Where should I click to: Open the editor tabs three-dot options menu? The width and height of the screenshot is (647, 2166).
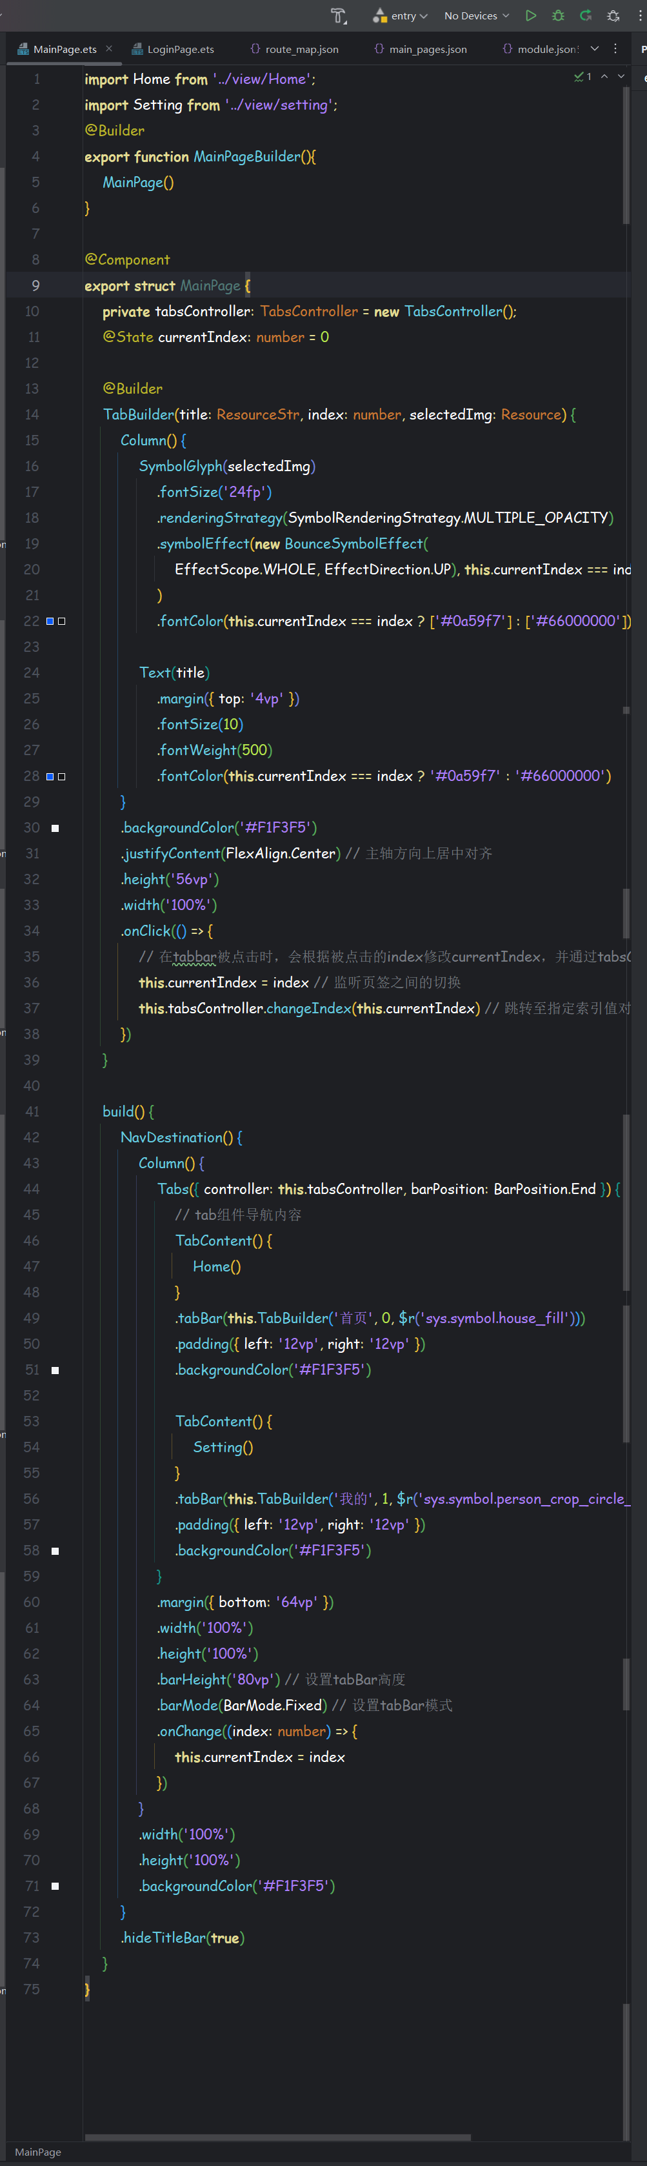coord(615,49)
